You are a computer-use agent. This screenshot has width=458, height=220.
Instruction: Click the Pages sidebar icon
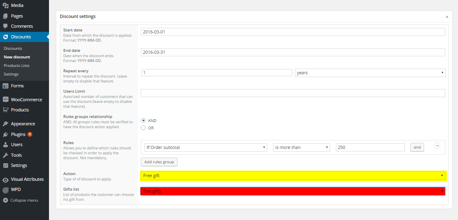[5, 16]
